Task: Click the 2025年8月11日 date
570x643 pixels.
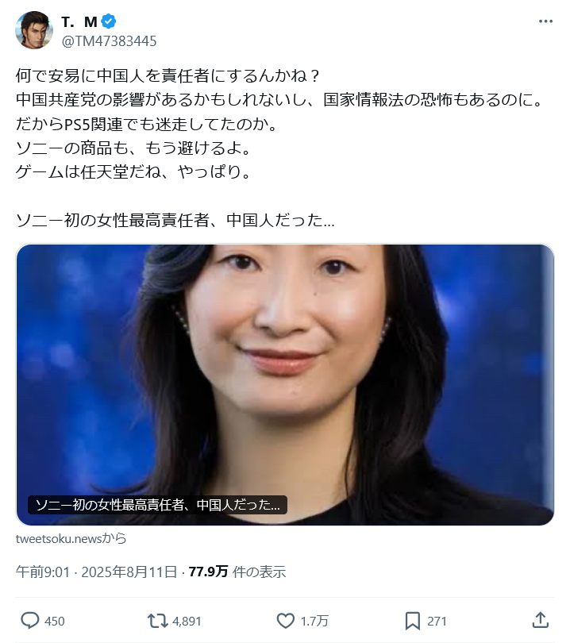Action: tap(129, 572)
